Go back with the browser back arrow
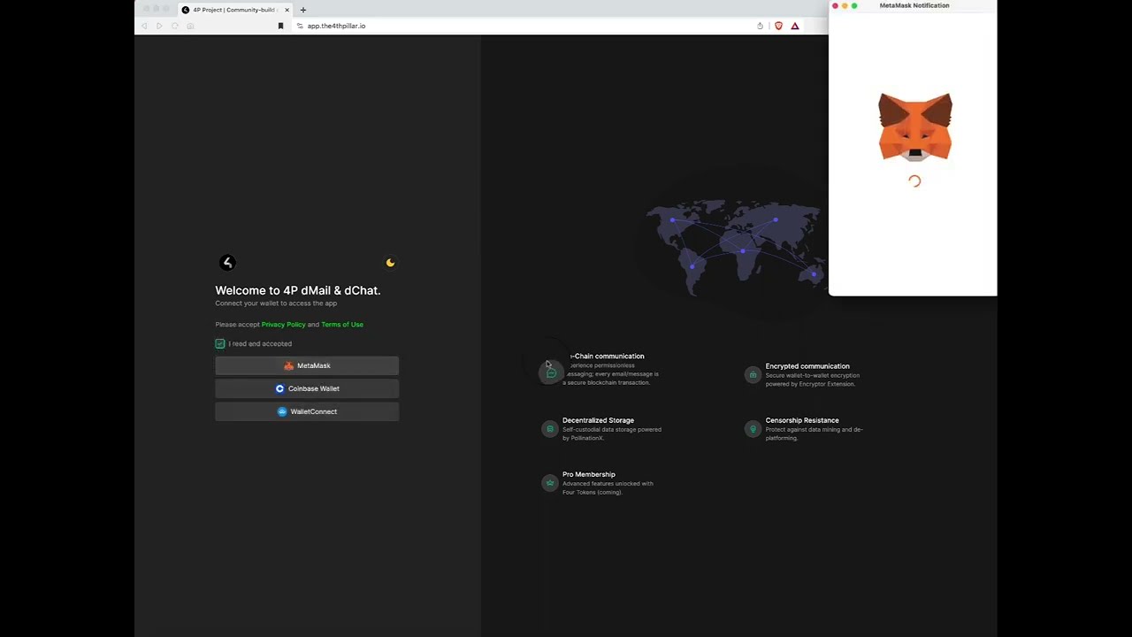 pos(144,26)
